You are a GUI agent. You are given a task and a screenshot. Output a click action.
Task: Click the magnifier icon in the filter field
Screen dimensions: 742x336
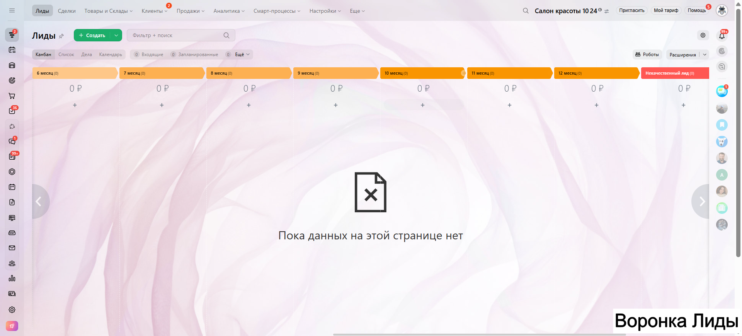coord(226,35)
